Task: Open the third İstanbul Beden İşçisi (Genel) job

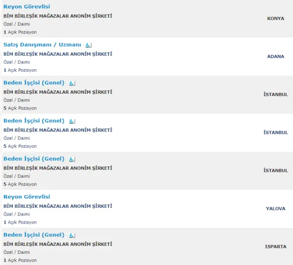Action: (34, 159)
